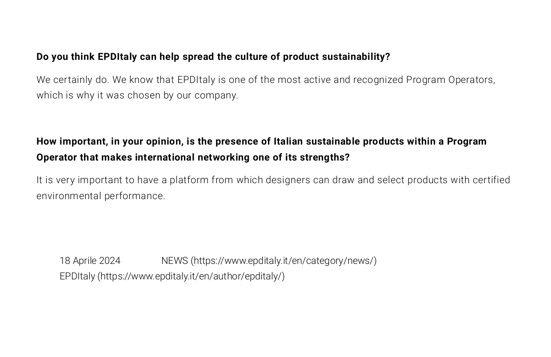The width and height of the screenshot is (551, 357).
Task: Click the word EPDItaly in first question
Action: (117, 57)
